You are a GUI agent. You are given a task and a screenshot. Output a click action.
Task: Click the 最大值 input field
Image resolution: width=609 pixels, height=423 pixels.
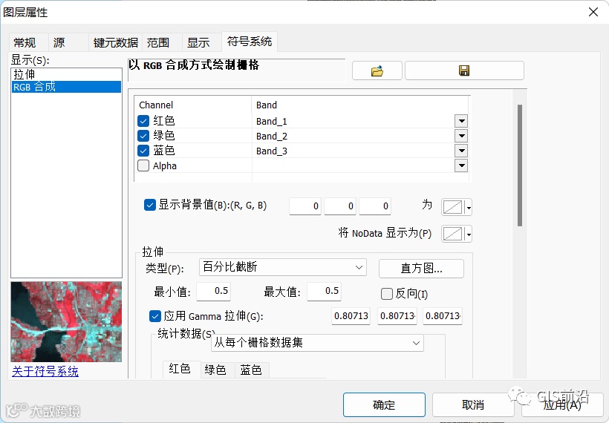[x=325, y=292]
